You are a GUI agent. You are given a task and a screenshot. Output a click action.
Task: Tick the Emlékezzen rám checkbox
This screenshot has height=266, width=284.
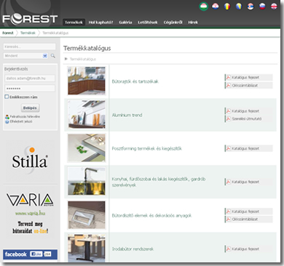7,97
